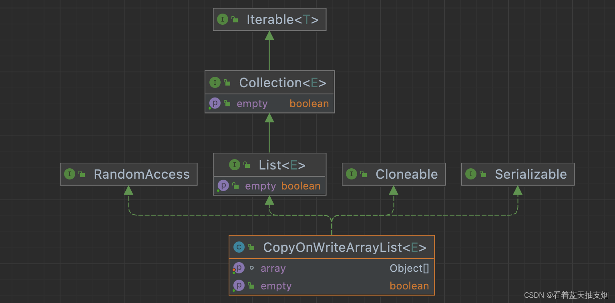The image size is (615, 303).
Task: Select the 'array' property name
Action: point(273,268)
